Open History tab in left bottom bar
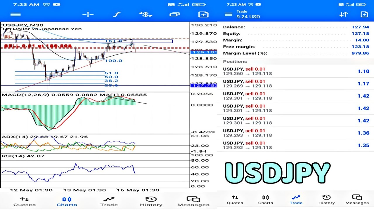Screen dimensions: 374x210 point(151,202)
